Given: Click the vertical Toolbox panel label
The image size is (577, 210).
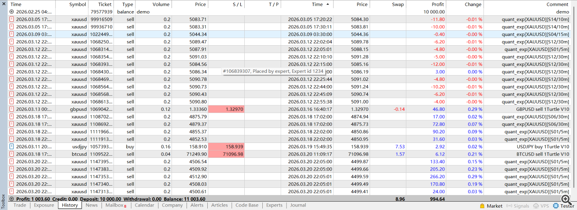Looking at the screenshot, I should point(3,201).
